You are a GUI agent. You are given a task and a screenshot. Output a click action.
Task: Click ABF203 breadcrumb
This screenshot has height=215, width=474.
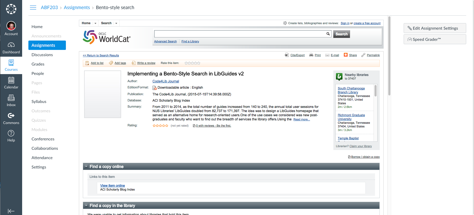pos(49,8)
